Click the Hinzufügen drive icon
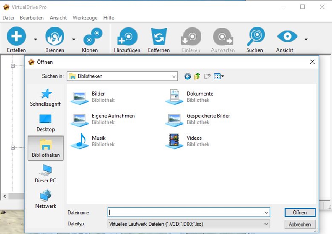Viewport: 332px width, 234px height. click(x=127, y=37)
